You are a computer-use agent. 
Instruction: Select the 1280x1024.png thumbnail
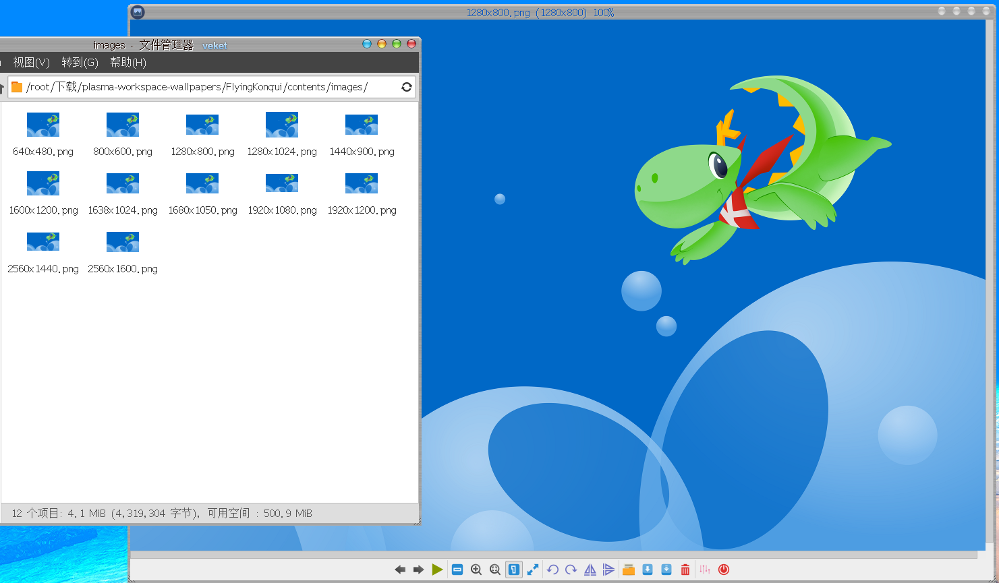pyautogui.click(x=282, y=125)
